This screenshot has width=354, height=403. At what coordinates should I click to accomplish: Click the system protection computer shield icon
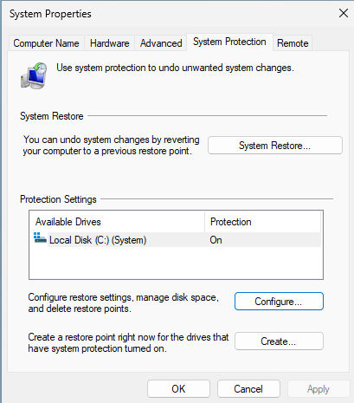click(34, 75)
